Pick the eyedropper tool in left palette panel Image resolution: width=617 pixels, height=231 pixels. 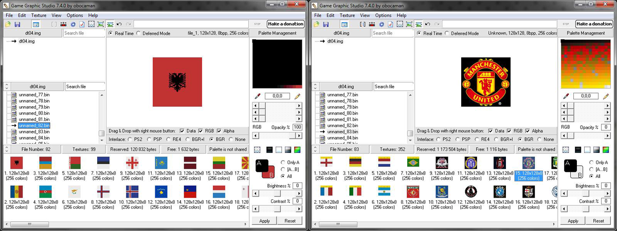coord(257,96)
